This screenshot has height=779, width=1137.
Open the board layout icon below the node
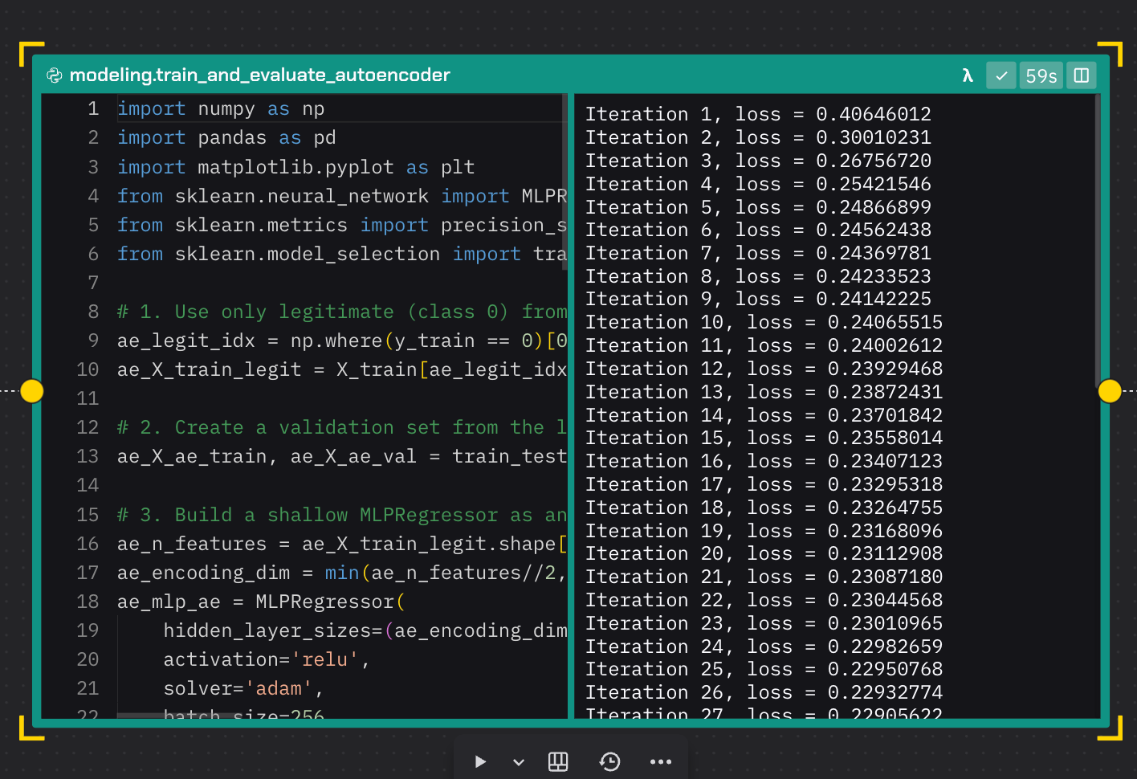[x=558, y=761]
